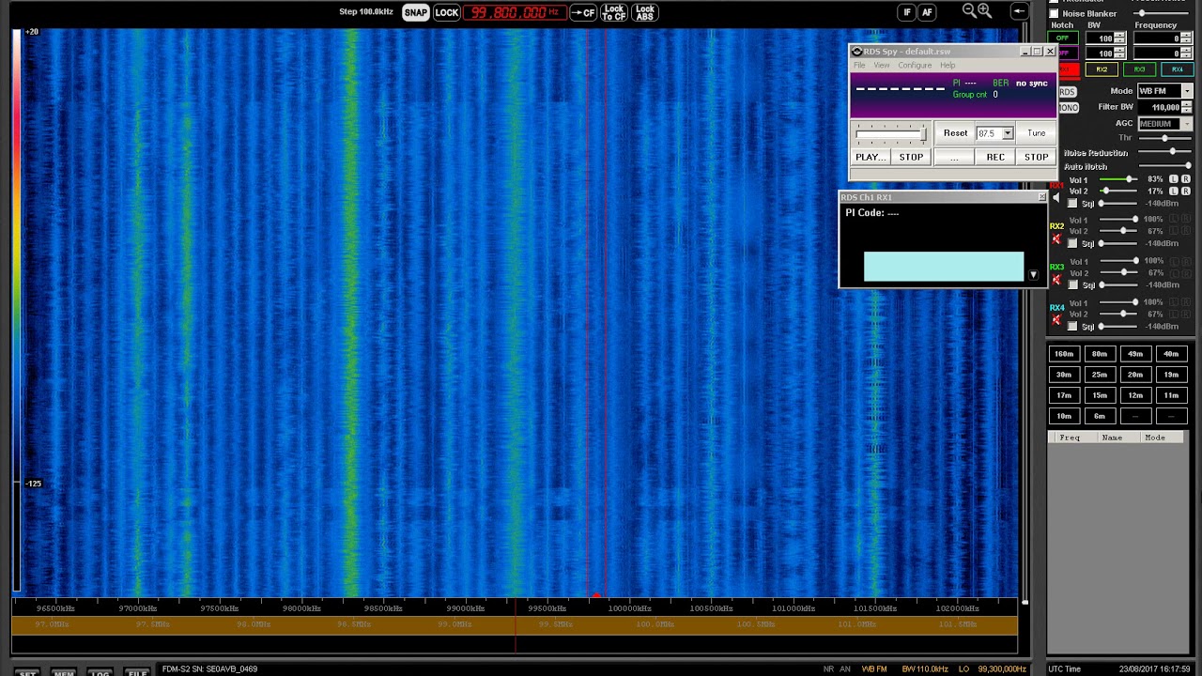Select the 20m band button
Screen dimensions: 1202x676
pos(1135,375)
